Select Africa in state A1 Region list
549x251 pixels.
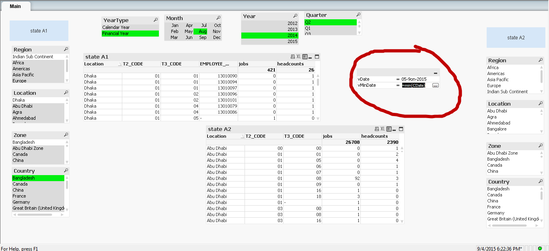coord(38,63)
